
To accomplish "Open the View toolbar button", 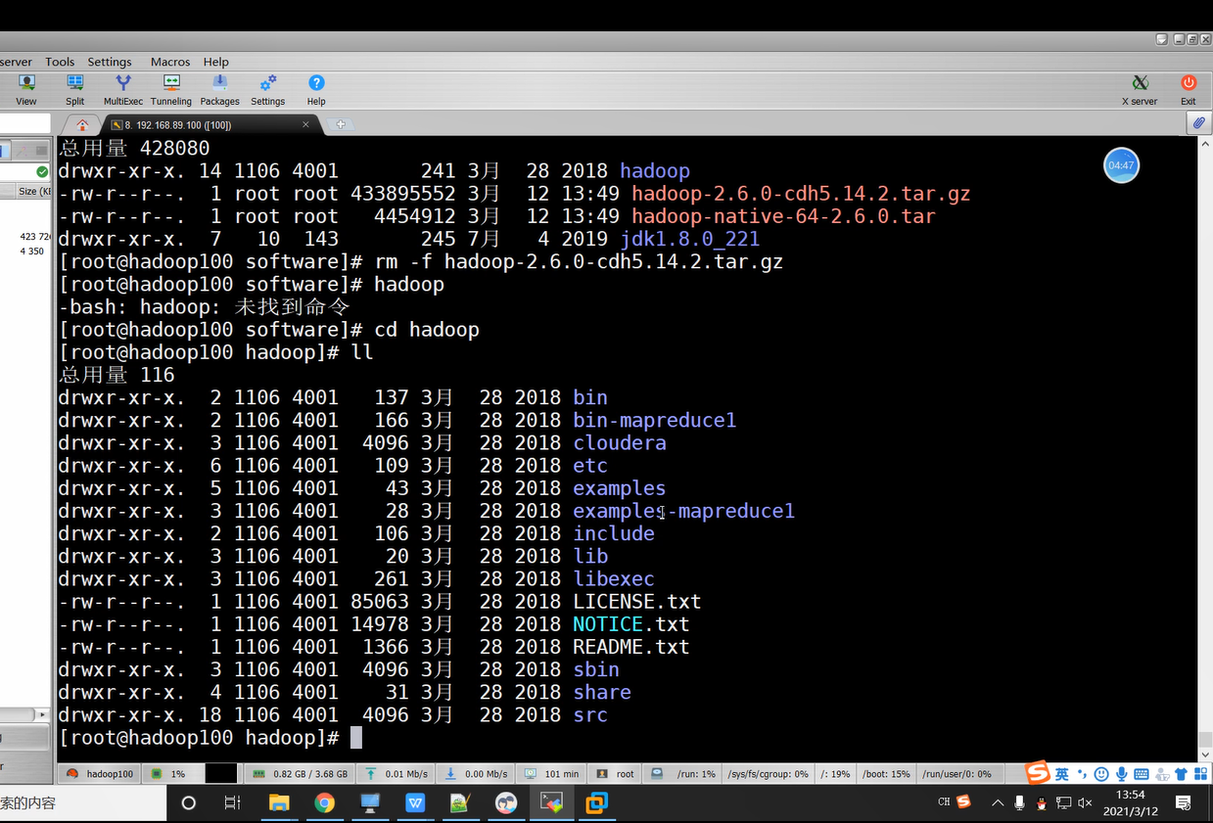I will [x=26, y=89].
